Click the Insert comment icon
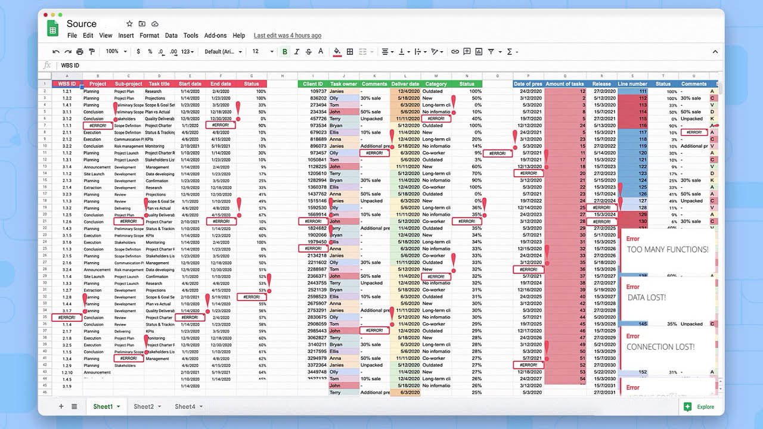 (x=467, y=52)
